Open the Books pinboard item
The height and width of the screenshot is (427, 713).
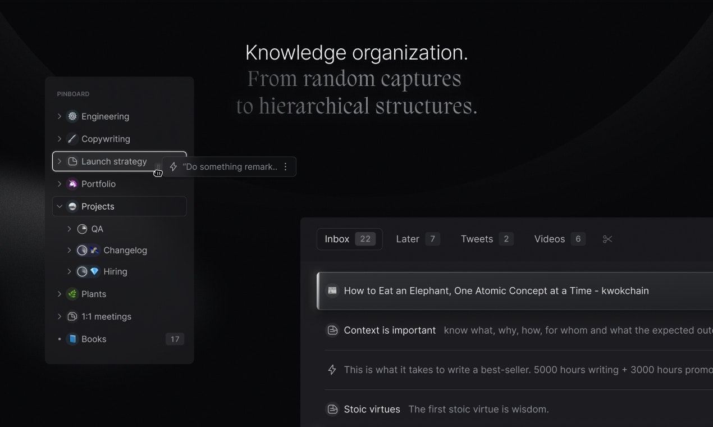tap(120, 339)
